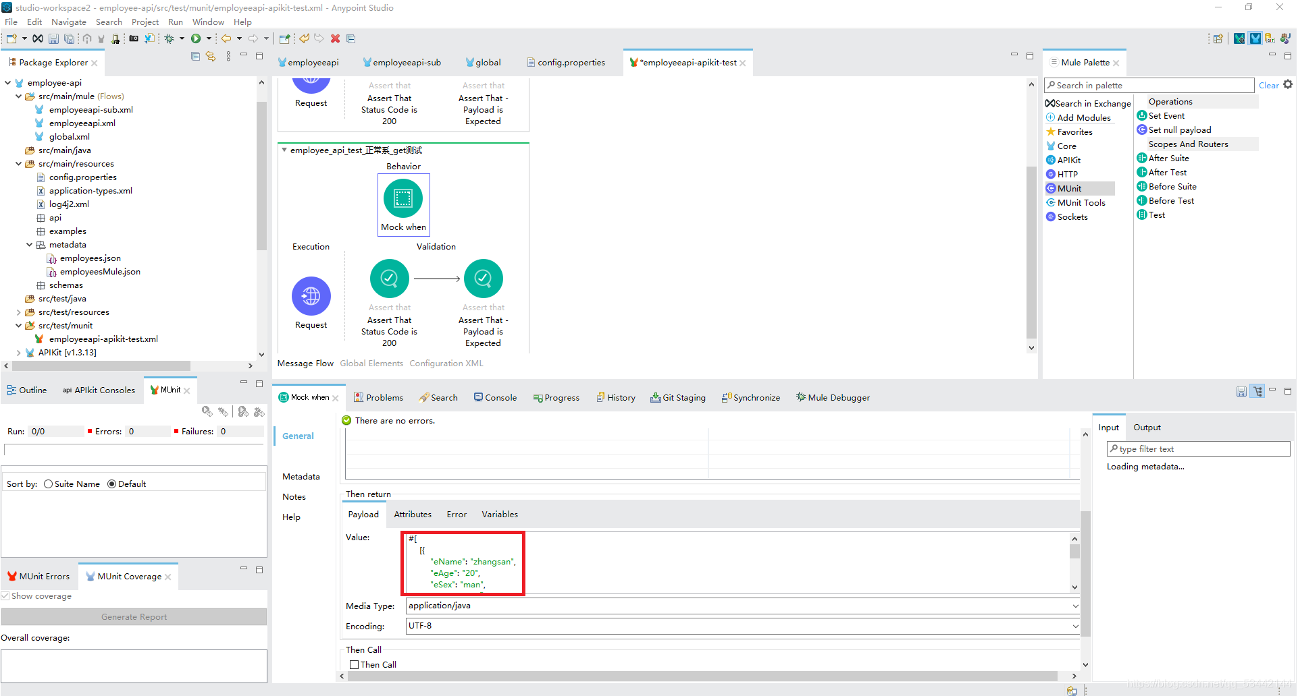Click the Collapse All icon in Package Explorer
This screenshot has height=696, width=1298.
[195, 57]
